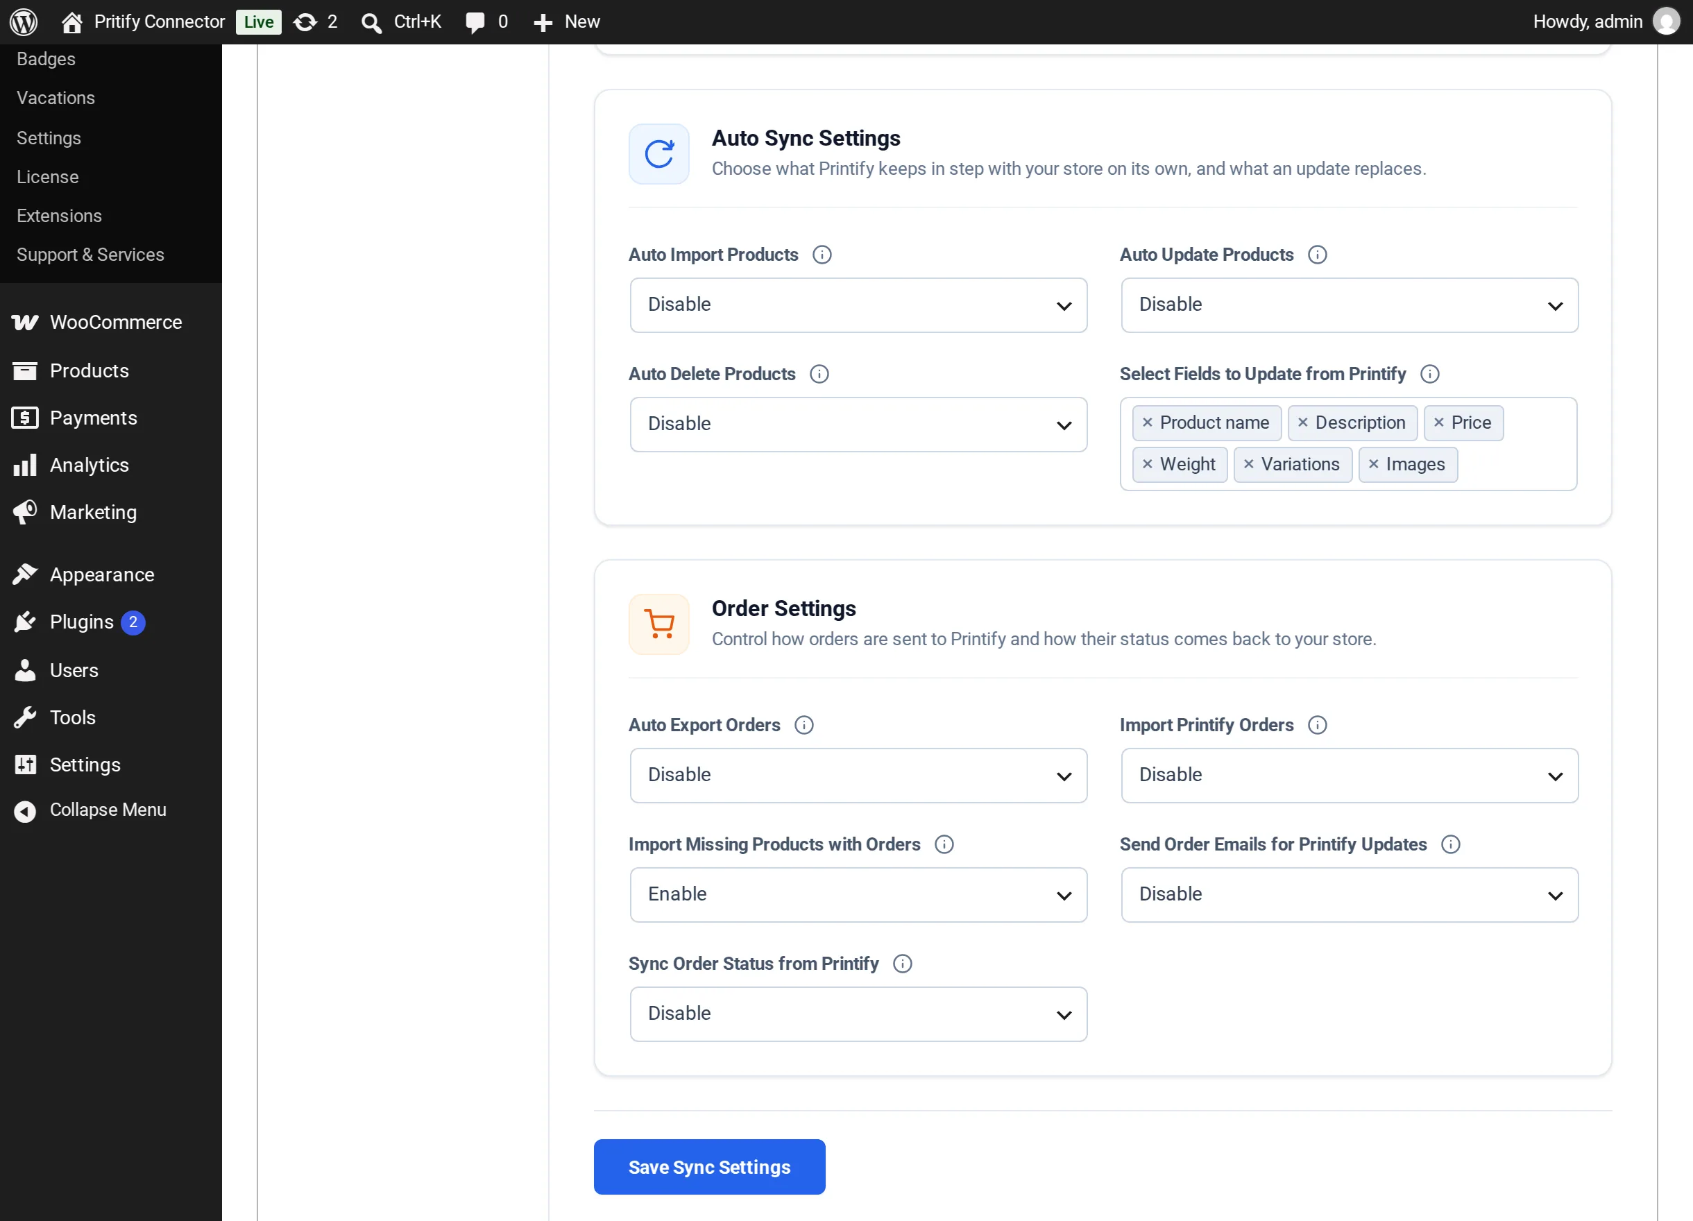Show info for Auto Delete Products
Viewport: 1693px width, 1221px height.
pyautogui.click(x=819, y=374)
